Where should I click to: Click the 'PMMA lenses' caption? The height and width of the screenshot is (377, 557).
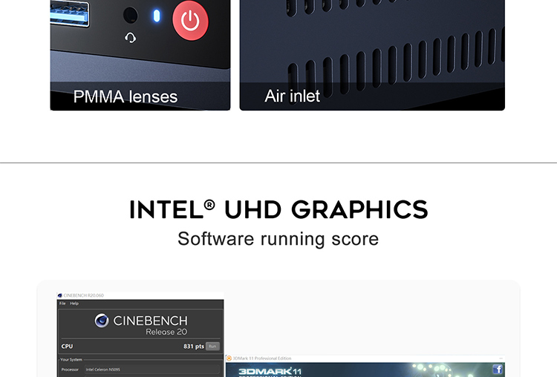pyautogui.click(x=126, y=96)
